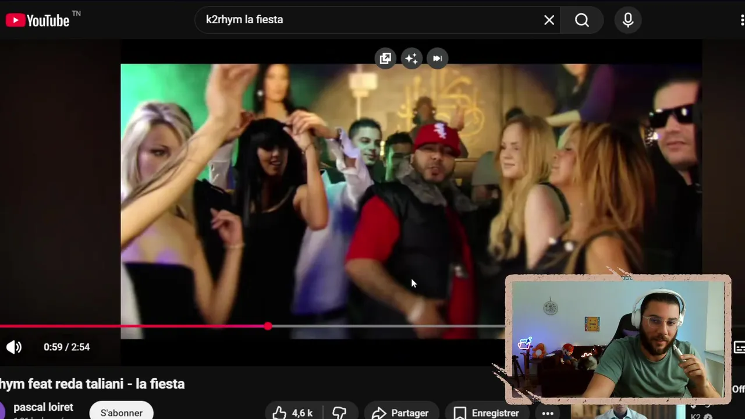
Task: Subscribe to the channel with the S'abonner button
Action: coord(121,413)
